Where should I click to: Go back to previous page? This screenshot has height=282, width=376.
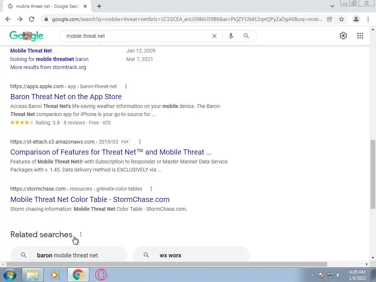click(8, 19)
